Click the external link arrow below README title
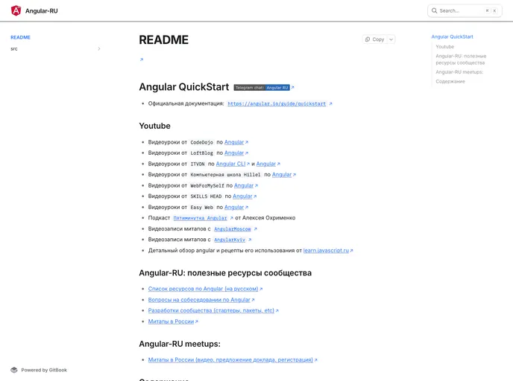The height and width of the screenshot is (381, 513). (x=142, y=60)
